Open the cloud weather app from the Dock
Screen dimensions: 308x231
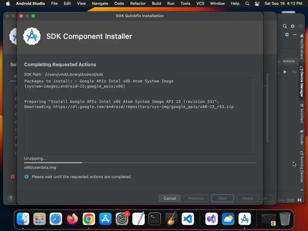click(228, 219)
